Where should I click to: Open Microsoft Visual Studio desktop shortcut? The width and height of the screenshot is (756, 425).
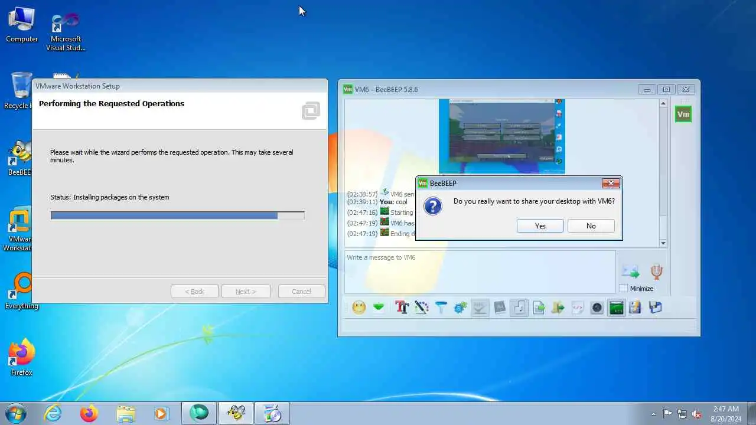tap(66, 32)
